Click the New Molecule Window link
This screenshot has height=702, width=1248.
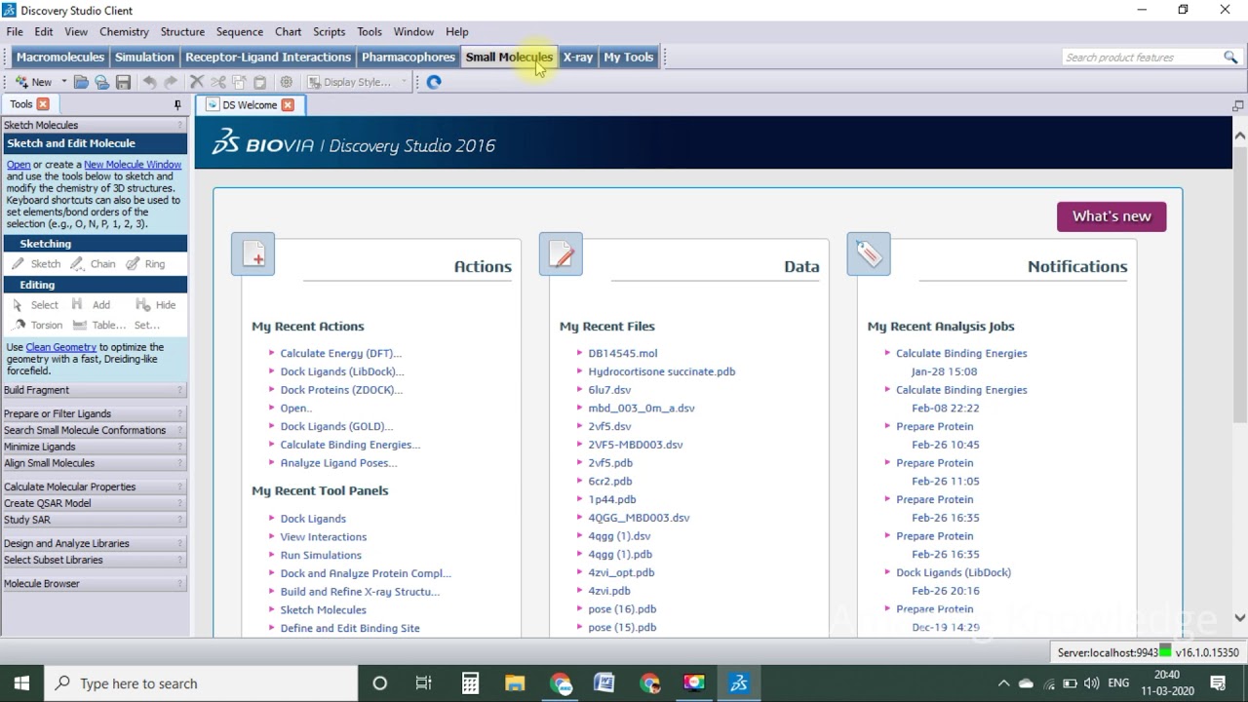(133, 165)
